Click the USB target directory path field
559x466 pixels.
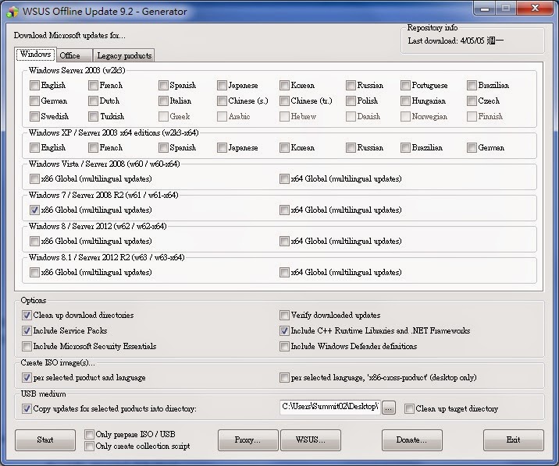329,407
